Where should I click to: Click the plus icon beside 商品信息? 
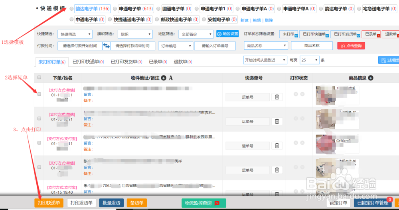[371, 78]
